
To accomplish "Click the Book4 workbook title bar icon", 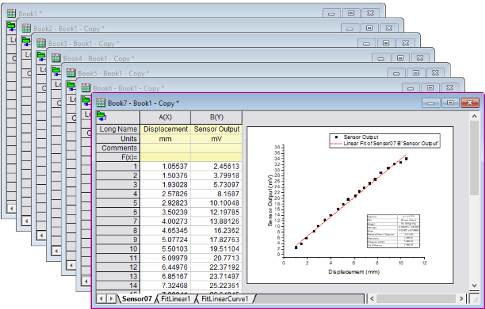I will pyautogui.click(x=56, y=58).
